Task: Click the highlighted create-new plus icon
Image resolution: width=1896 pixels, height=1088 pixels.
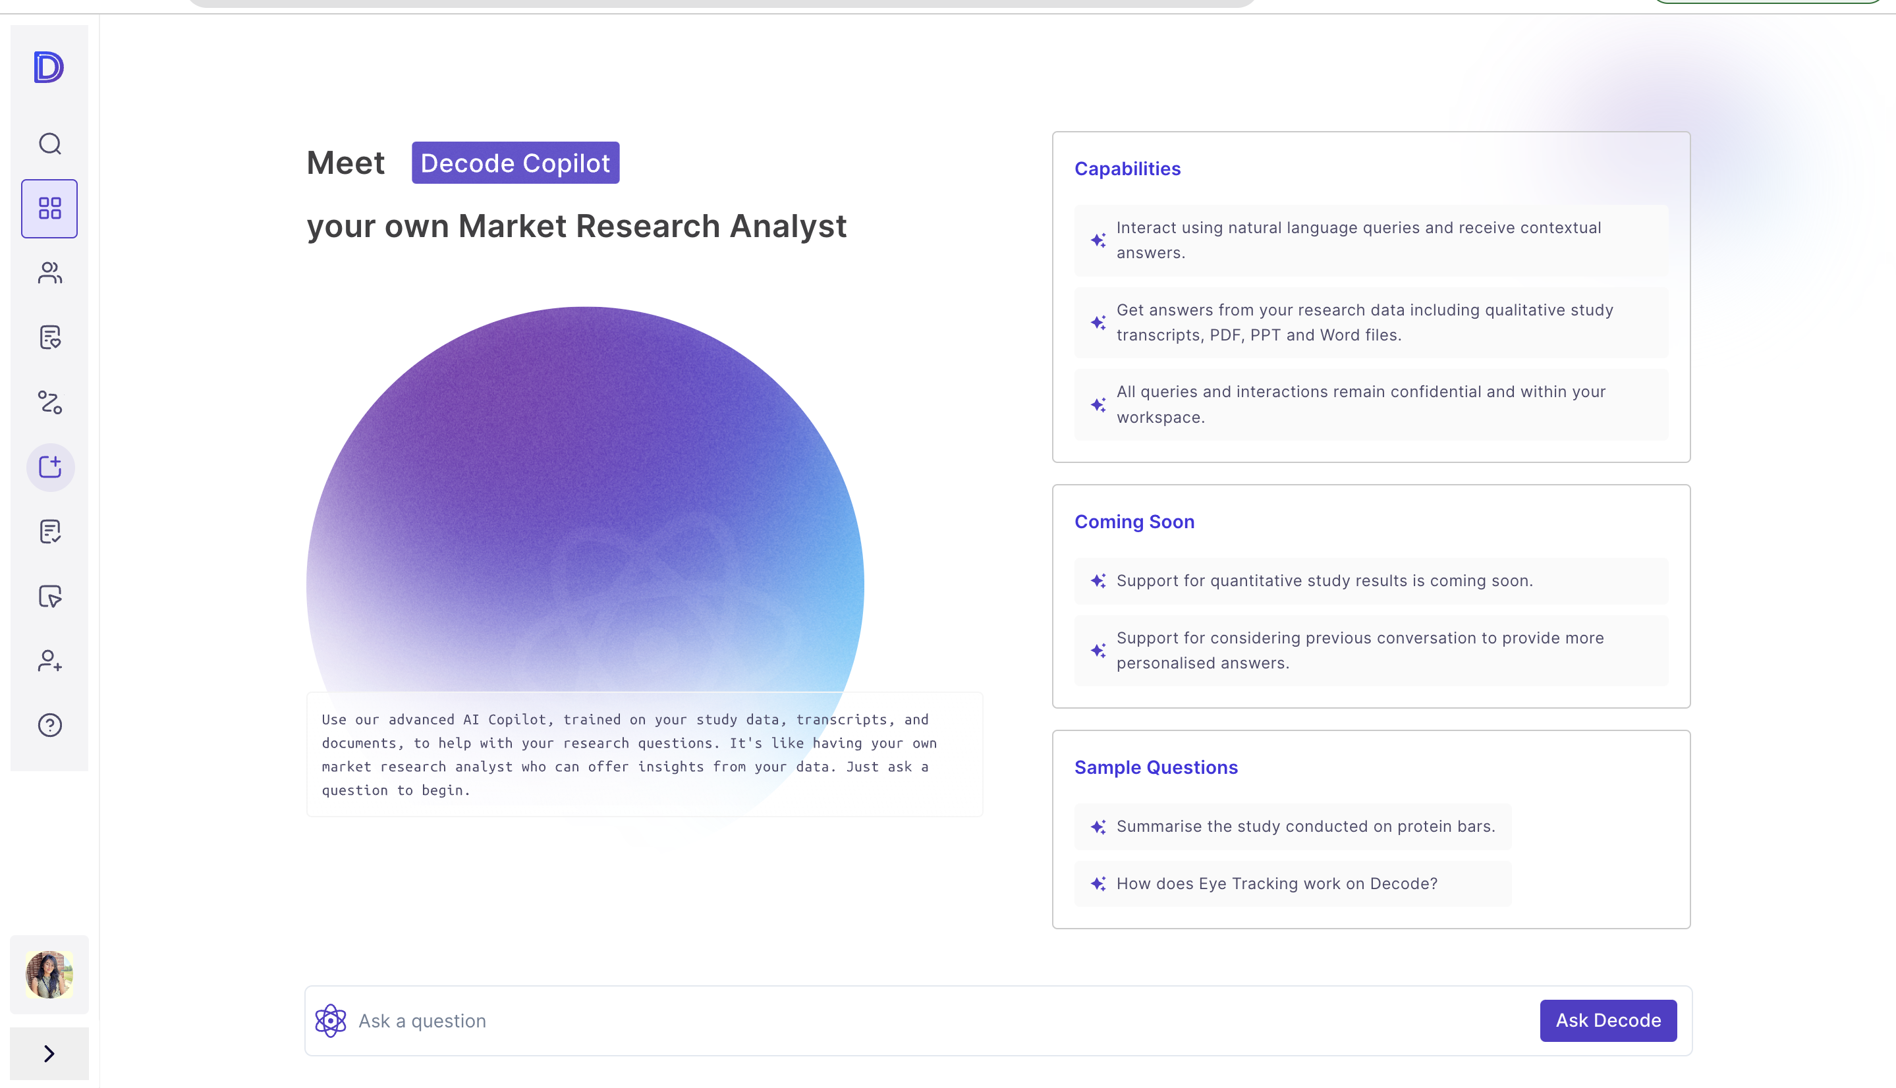Action: [x=50, y=467]
